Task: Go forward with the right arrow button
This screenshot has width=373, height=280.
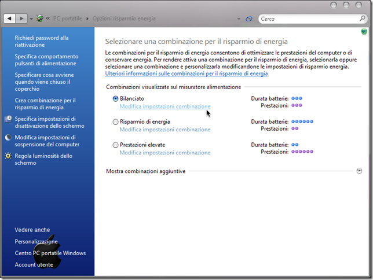Action: pos(21,19)
